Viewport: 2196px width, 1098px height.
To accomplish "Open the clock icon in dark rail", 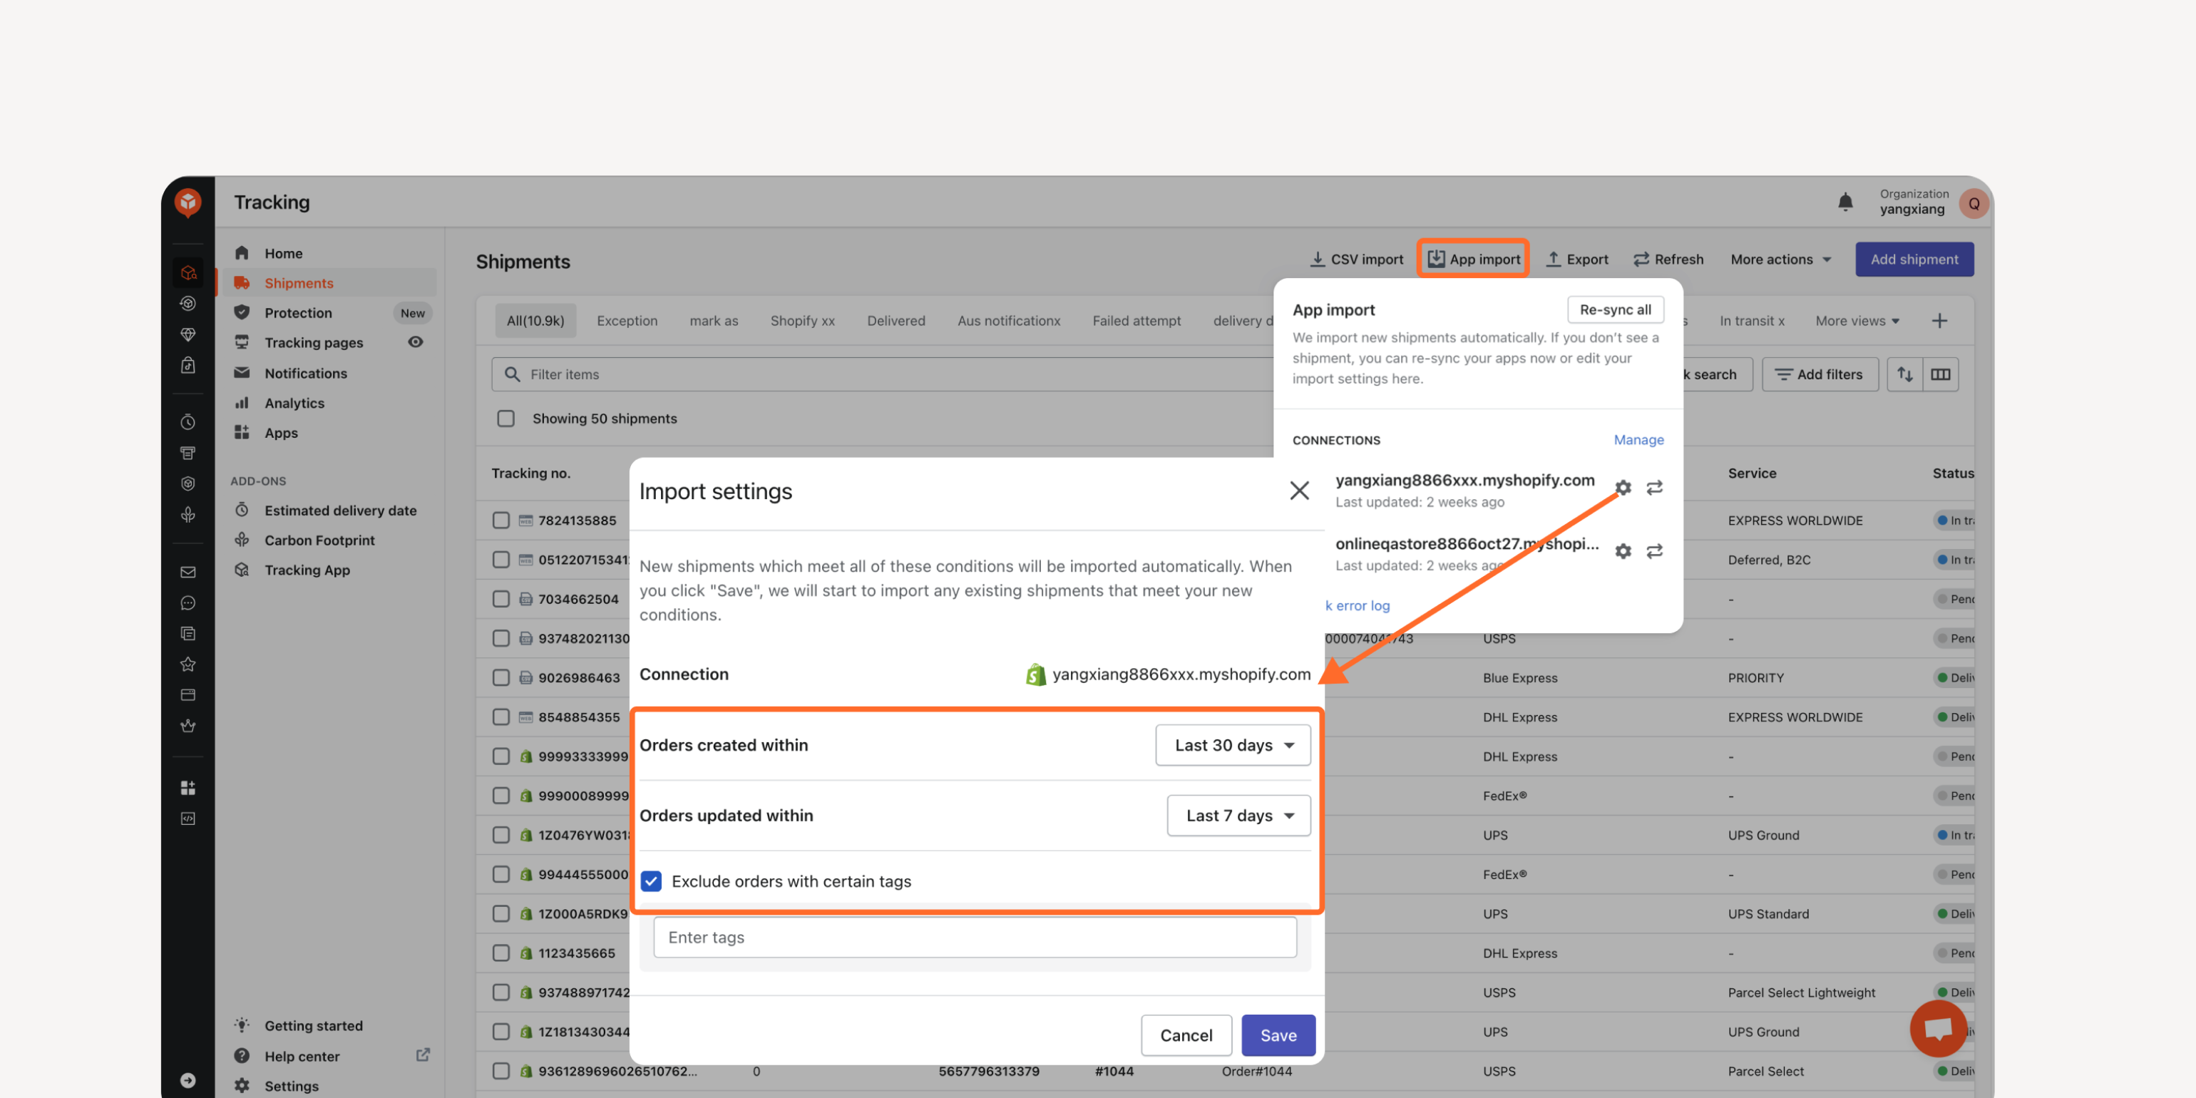I will coord(188,422).
